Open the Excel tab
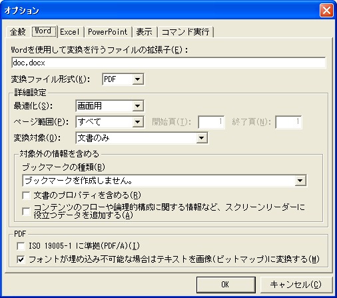 click(x=70, y=32)
